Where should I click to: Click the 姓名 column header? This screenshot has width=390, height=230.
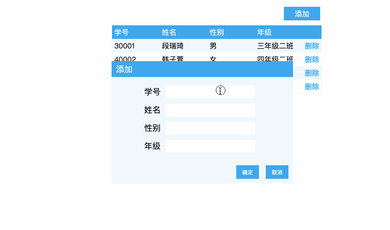click(x=169, y=32)
